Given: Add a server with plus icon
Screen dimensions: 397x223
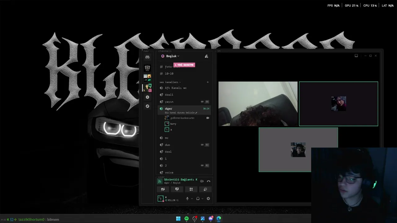Looking at the screenshot, I should [148, 97].
